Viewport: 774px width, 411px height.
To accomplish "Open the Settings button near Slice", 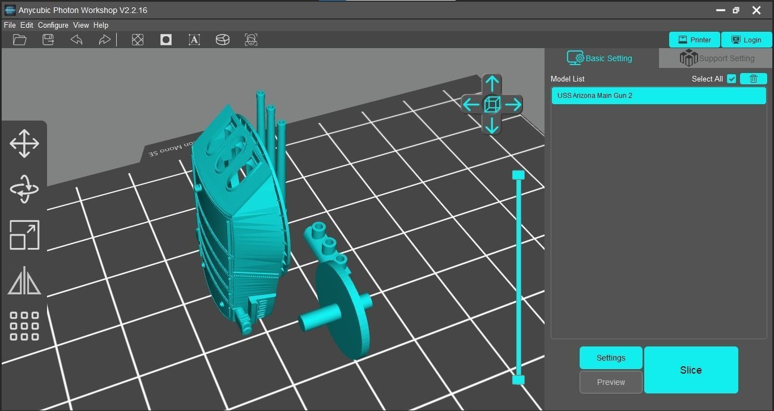I will [x=611, y=358].
